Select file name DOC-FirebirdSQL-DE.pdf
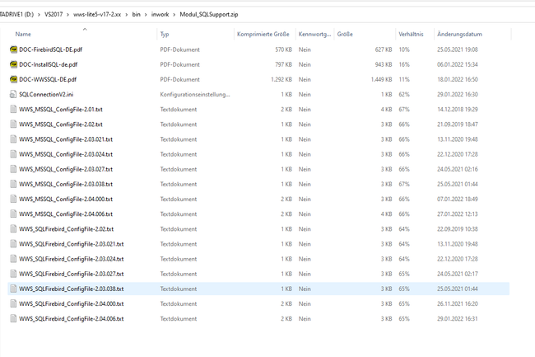The image size is (535, 357). point(50,49)
